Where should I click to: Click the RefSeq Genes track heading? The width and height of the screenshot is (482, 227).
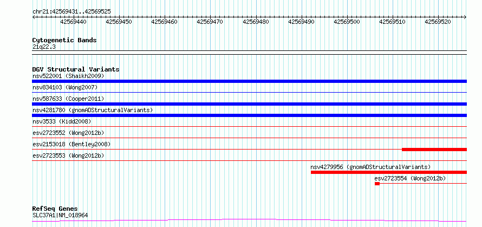coord(55,209)
